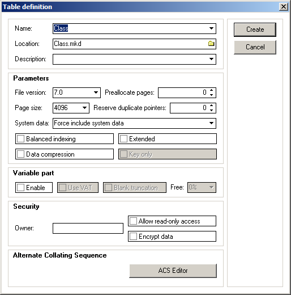Open the ACS Editor

(173, 271)
